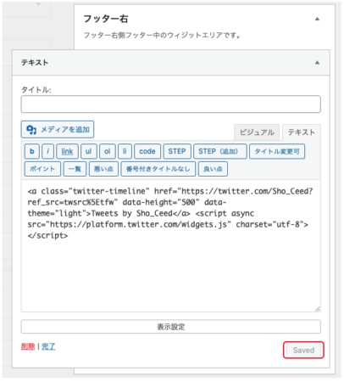Open media library via メディアを追加 button

coord(58,130)
